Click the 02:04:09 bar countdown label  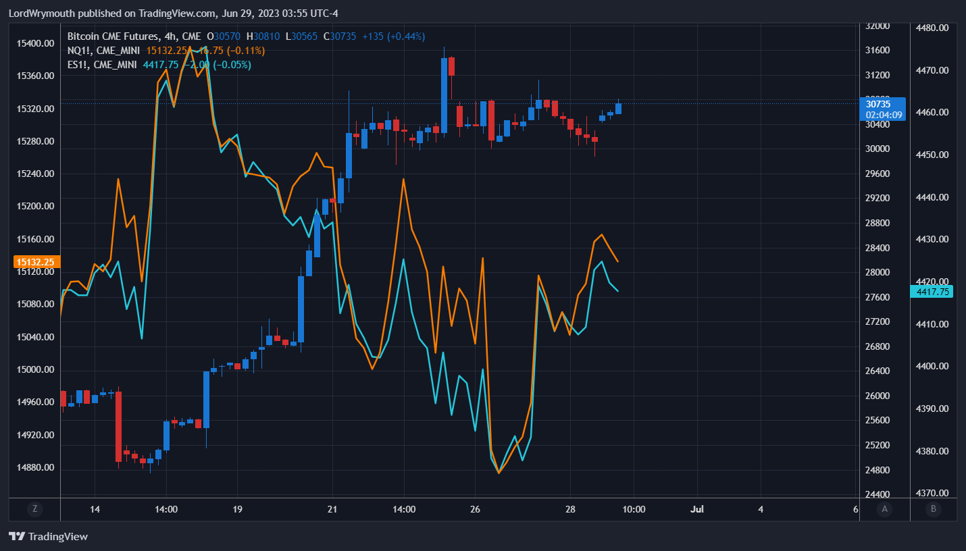(x=884, y=115)
